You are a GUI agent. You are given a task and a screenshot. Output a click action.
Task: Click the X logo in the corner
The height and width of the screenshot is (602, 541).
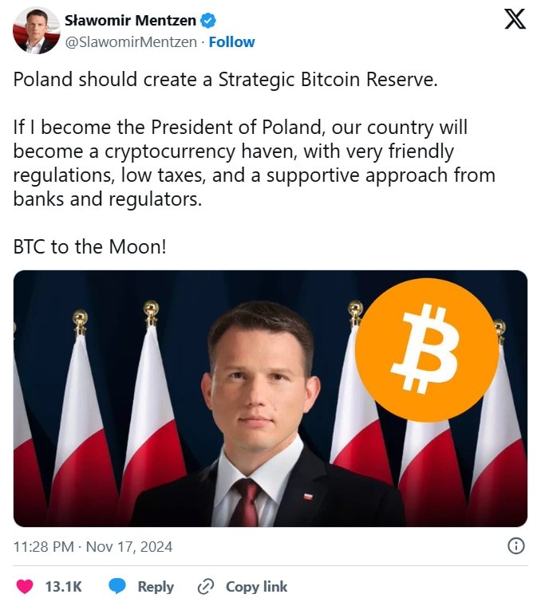515,19
